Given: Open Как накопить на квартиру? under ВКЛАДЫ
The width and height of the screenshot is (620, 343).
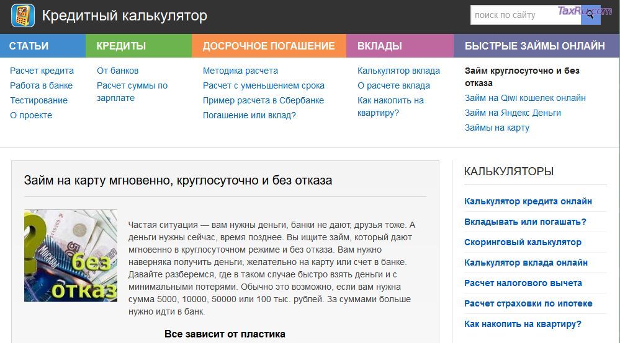Looking at the screenshot, I should tap(390, 106).
